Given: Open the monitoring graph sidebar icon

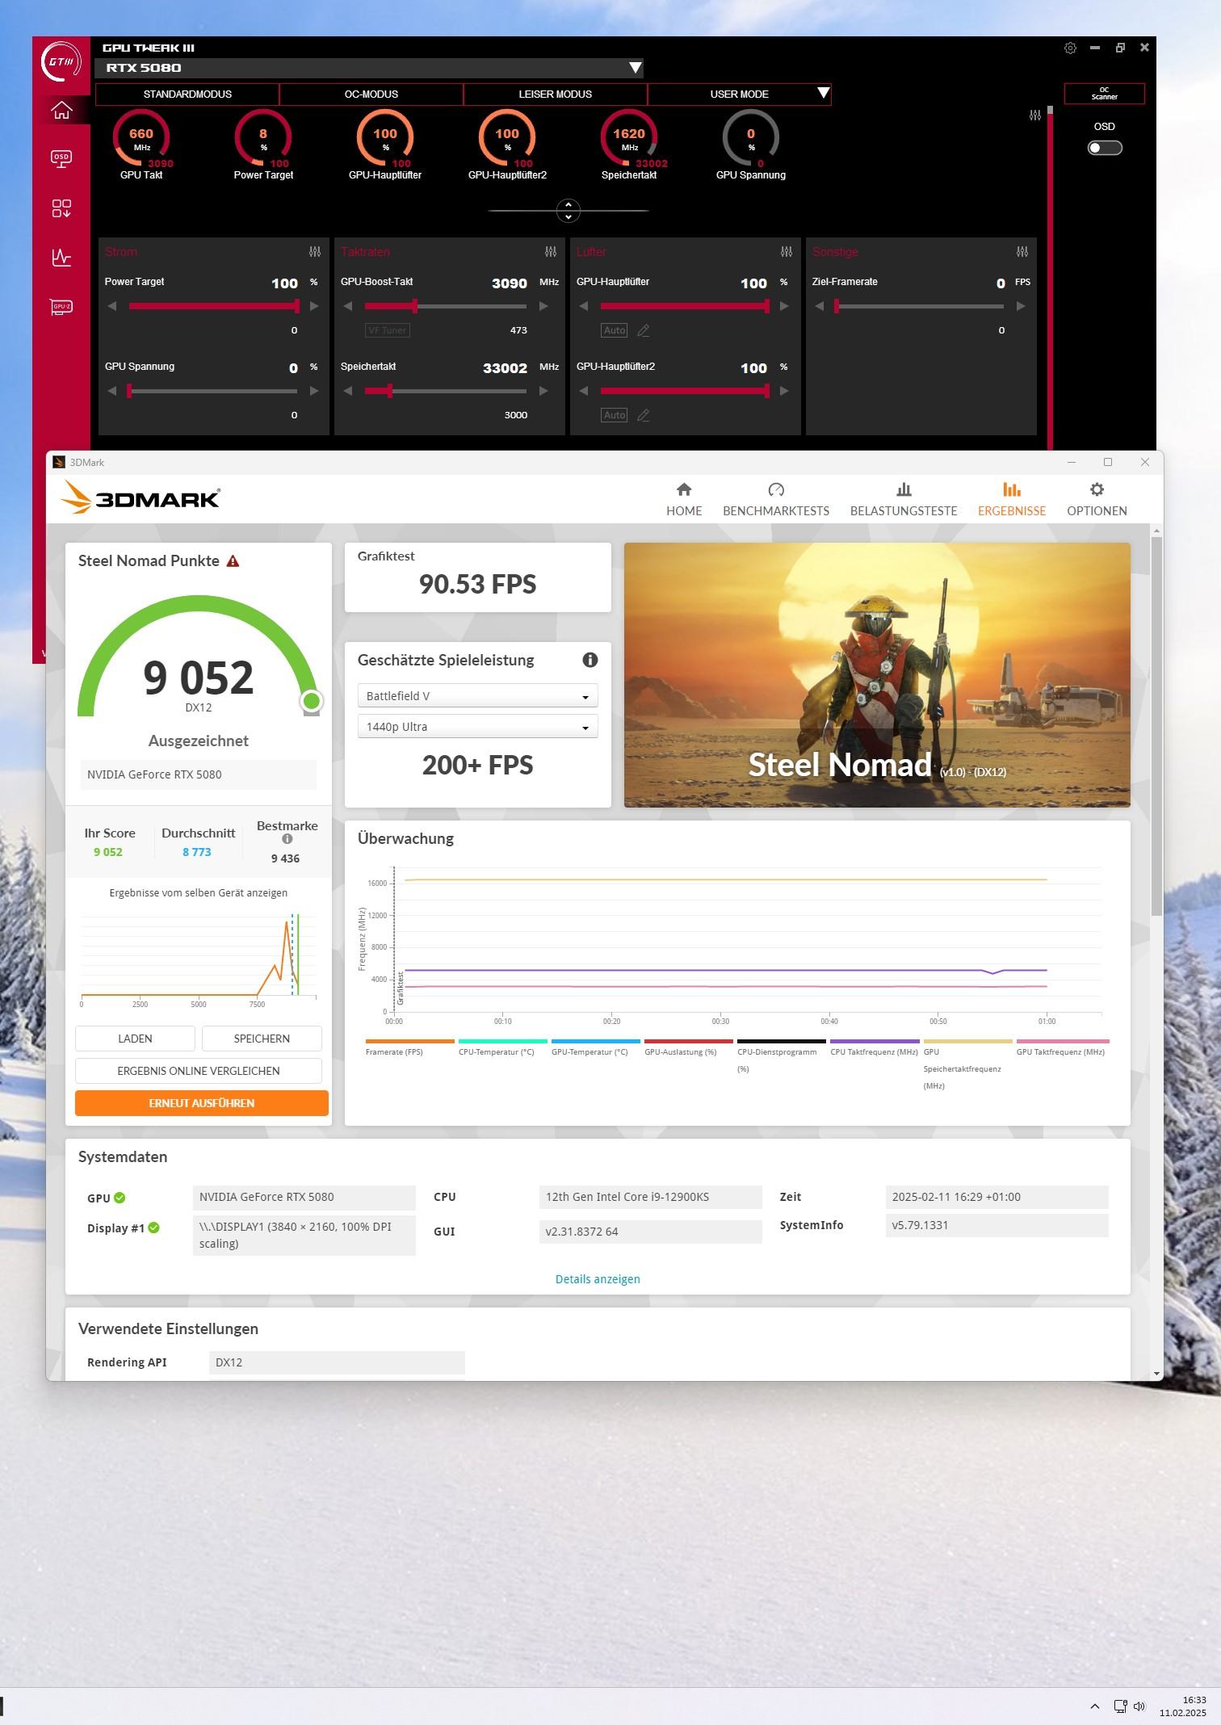Looking at the screenshot, I should [61, 258].
